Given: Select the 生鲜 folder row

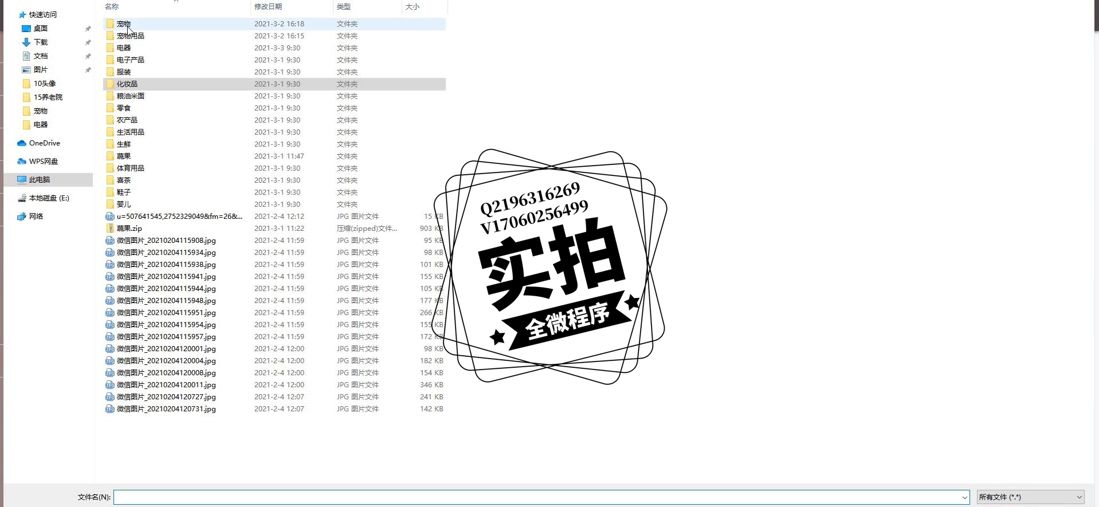Looking at the screenshot, I should click(x=274, y=144).
